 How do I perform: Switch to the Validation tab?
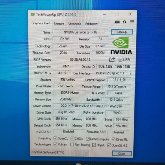pos(91,24)
